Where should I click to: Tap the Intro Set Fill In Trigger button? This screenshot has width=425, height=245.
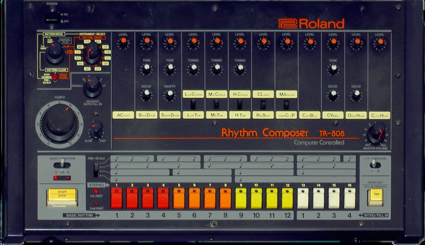coord(377,196)
